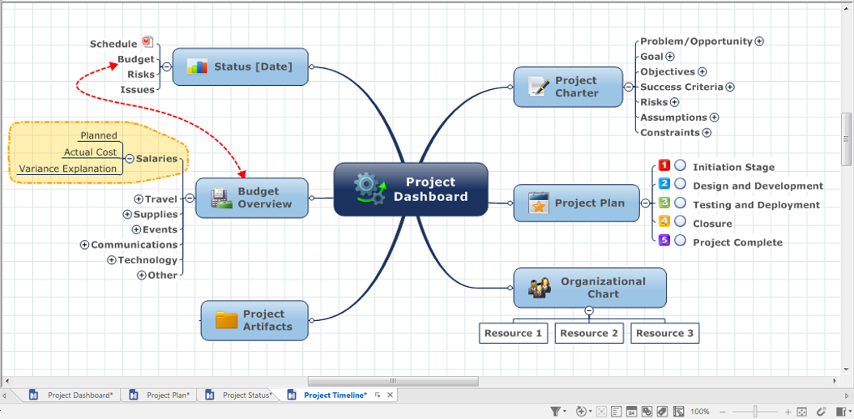Select the Actual Cost subtopic
Screen dimensions: 854x419
coord(91,152)
